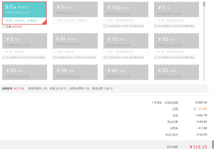The height and width of the screenshot is (149, 214).
Task: Pick the ¥20 满200 coupon
Action: pos(177,73)
